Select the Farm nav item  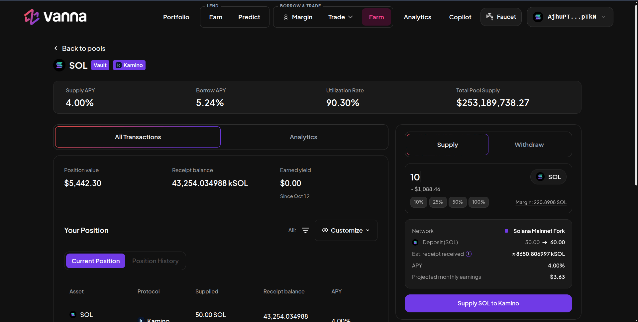tap(376, 17)
